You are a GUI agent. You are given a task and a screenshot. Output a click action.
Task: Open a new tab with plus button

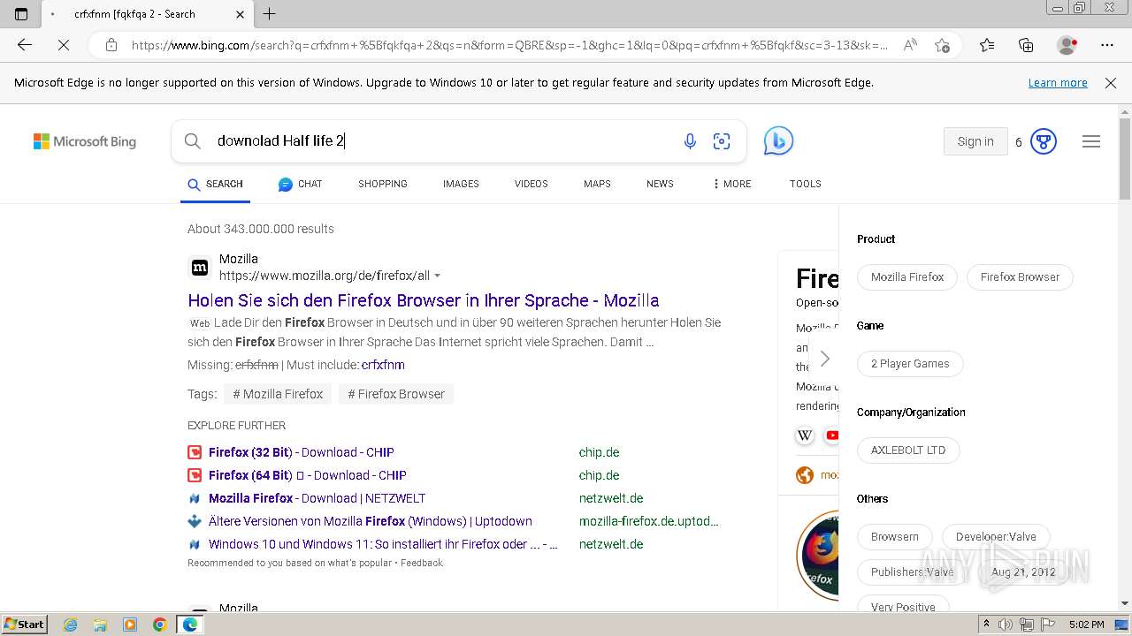270,14
